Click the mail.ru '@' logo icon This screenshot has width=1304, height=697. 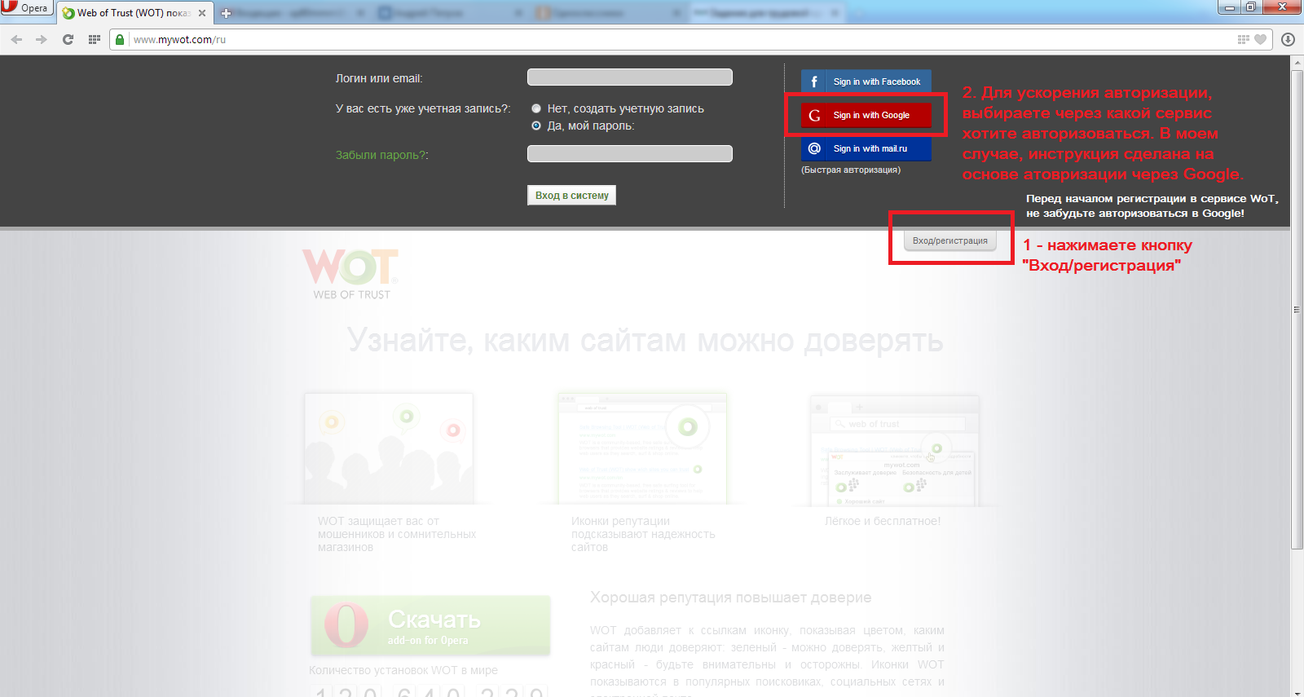pyautogui.click(x=813, y=148)
